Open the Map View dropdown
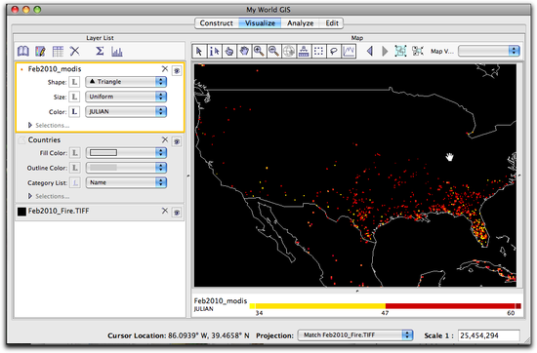The width and height of the screenshot is (537, 353). pyautogui.click(x=489, y=51)
